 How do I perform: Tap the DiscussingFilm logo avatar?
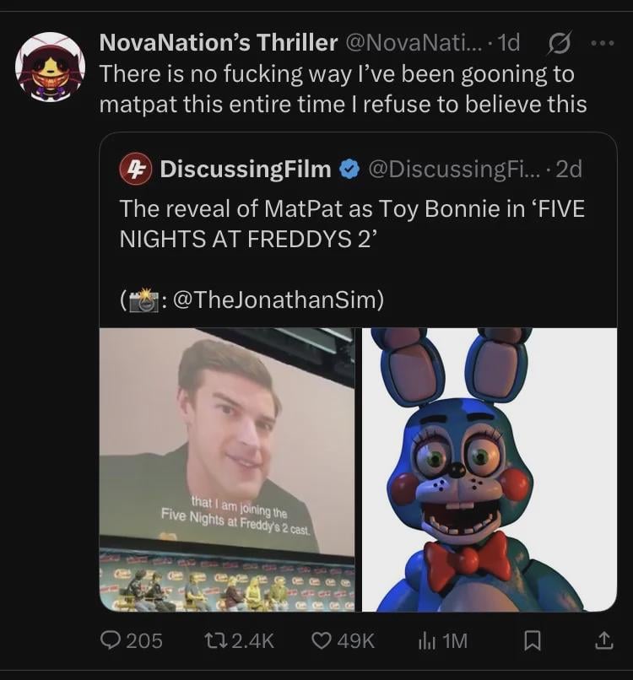[x=135, y=170]
